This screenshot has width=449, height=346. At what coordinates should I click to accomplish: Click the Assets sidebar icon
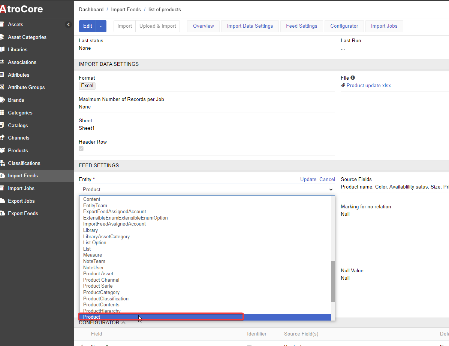click(2, 24)
